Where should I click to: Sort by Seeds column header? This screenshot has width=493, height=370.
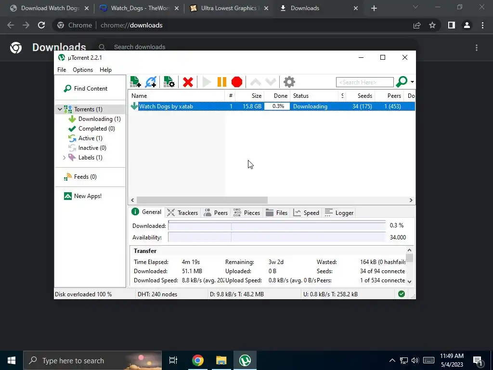coord(360,96)
